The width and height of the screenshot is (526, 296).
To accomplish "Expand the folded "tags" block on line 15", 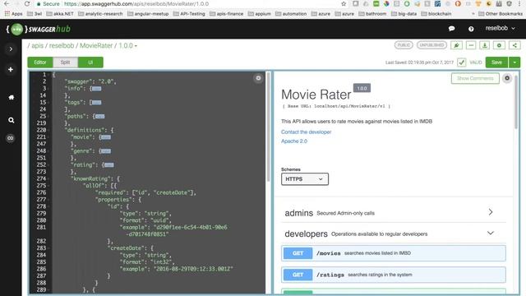I will pos(97,103).
